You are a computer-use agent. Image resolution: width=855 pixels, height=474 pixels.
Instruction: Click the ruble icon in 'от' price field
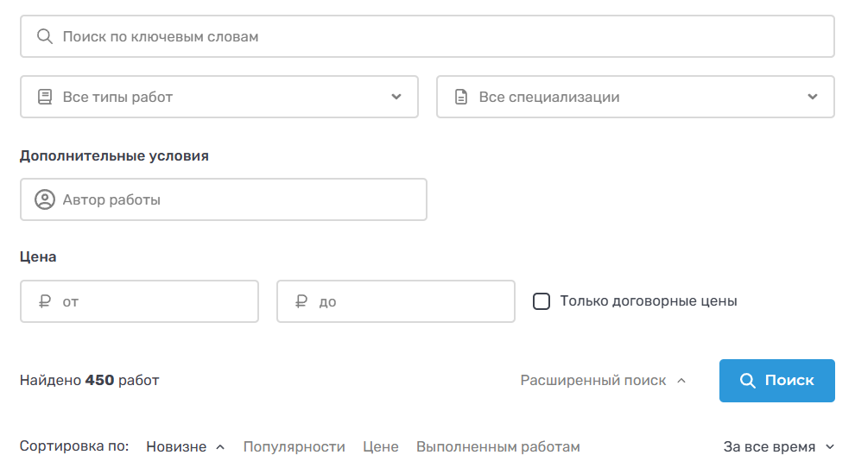tap(45, 302)
